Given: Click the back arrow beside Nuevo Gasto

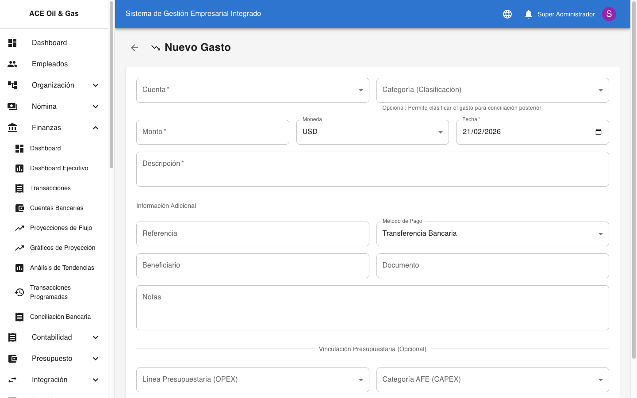Looking at the screenshot, I should pyautogui.click(x=134, y=48).
